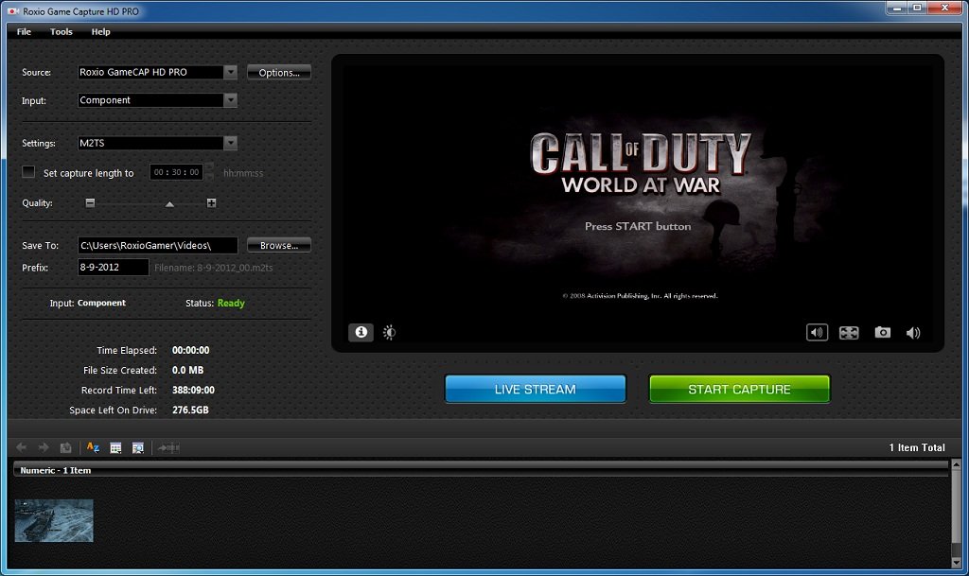Viewport: 969px width, 576px height.
Task: Click the back arrow in file toolbar
Action: pyautogui.click(x=22, y=447)
